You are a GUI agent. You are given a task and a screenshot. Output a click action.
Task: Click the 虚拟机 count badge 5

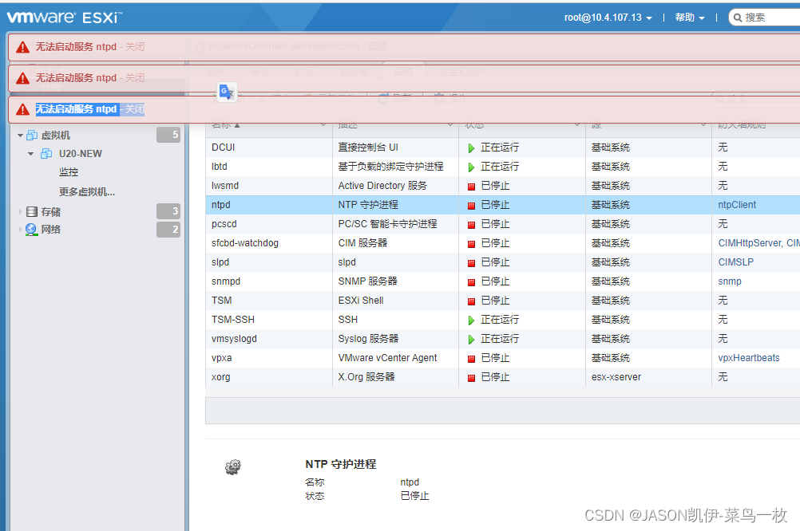(168, 135)
